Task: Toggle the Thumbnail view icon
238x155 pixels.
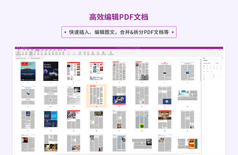Action: point(31,53)
